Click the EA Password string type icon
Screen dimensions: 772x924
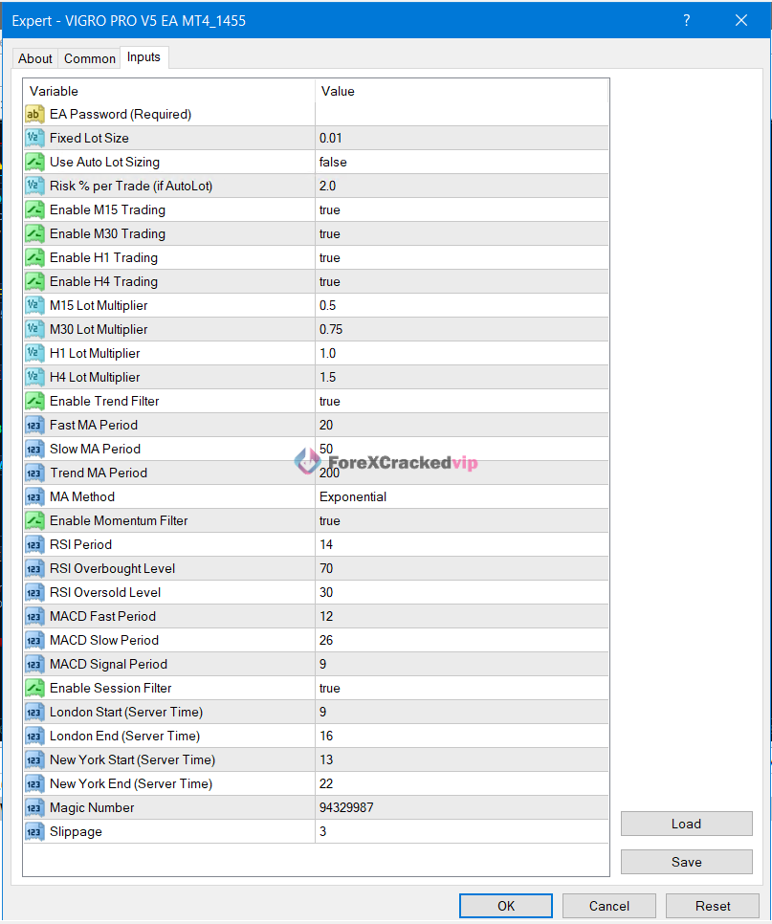coord(34,115)
